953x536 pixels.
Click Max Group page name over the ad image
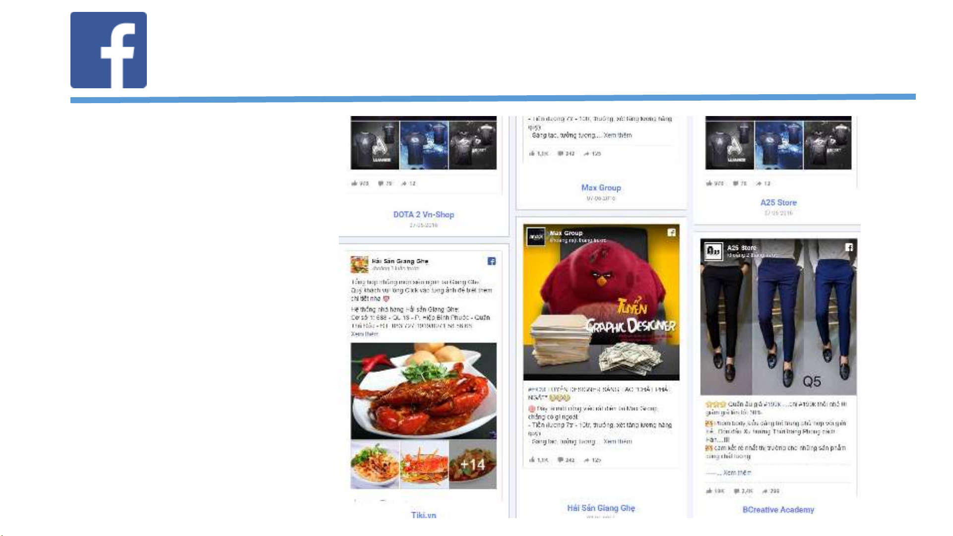[x=566, y=233]
